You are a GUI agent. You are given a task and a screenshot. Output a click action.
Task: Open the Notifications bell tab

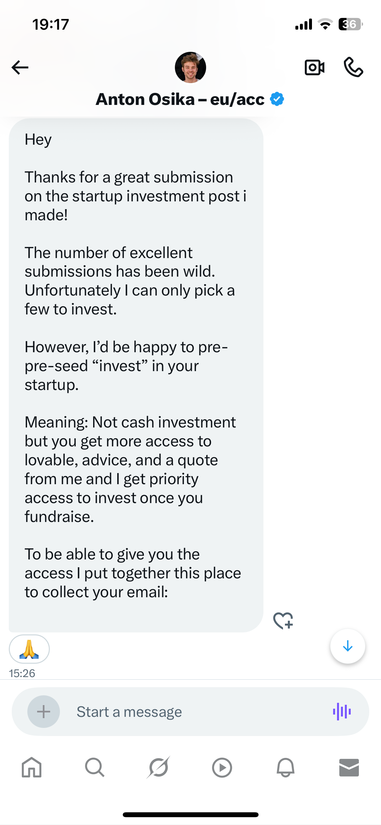click(285, 768)
